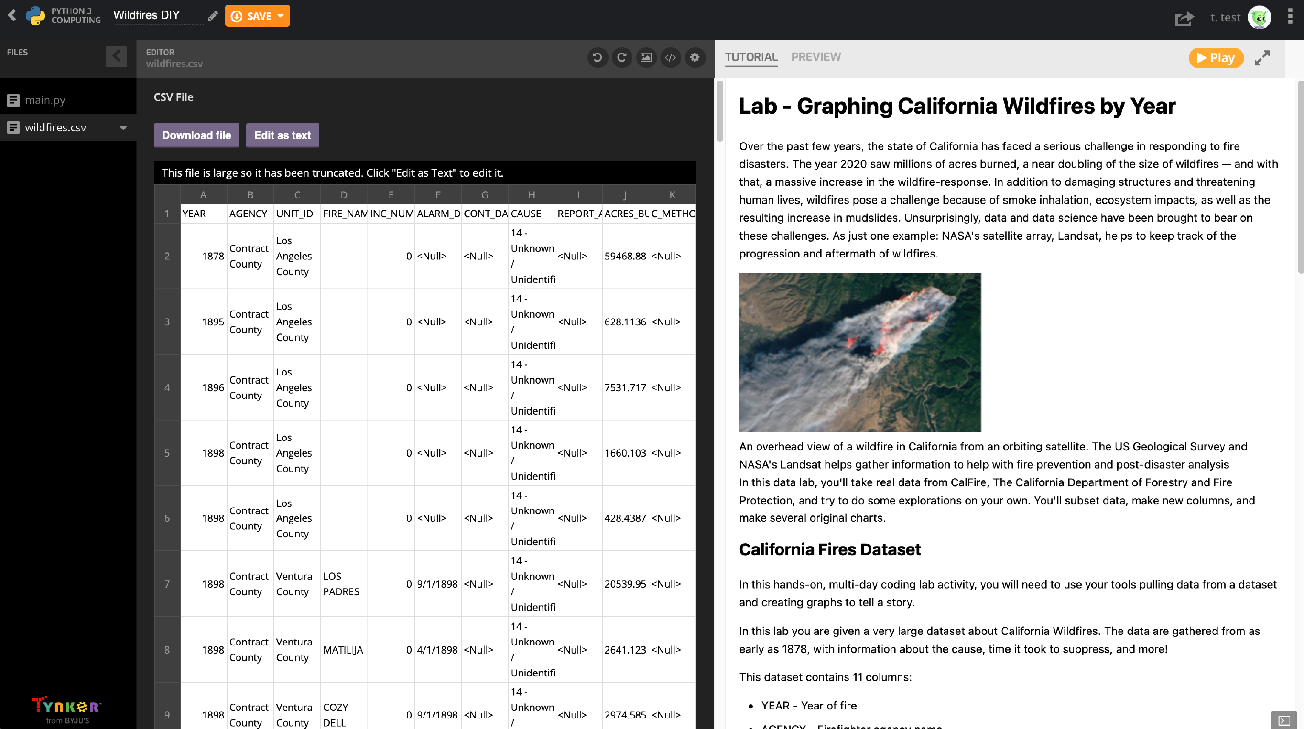Switch to the PREVIEW tab

(815, 57)
